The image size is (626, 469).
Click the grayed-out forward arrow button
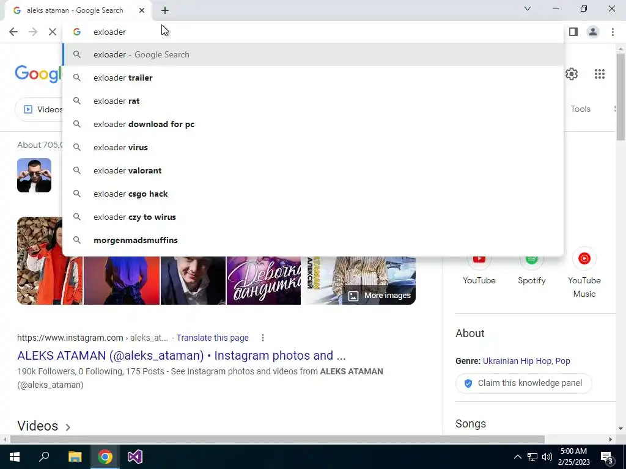coord(33,32)
